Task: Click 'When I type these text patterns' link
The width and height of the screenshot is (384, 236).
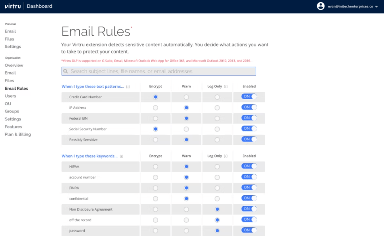Action: click(93, 86)
